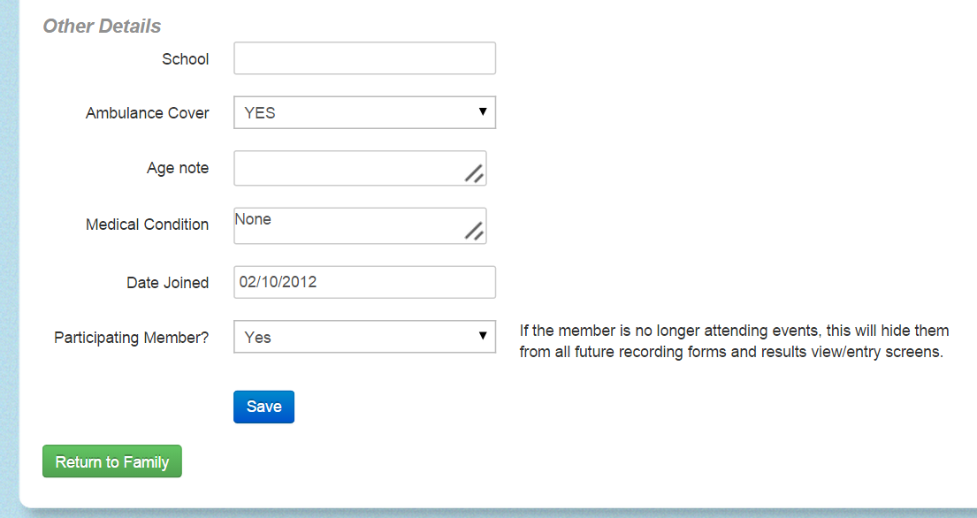Click the Ambulance Cover label
This screenshot has height=518, width=977.
coord(147,113)
